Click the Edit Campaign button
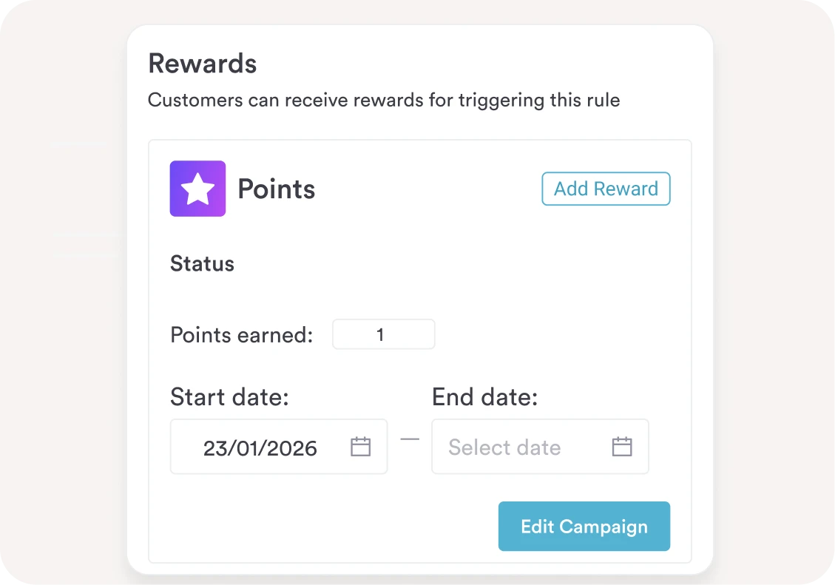835x585 pixels. tap(584, 527)
